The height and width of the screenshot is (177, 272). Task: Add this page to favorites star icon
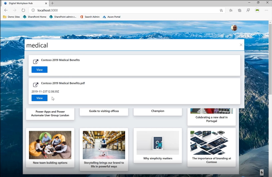(x=221, y=10)
